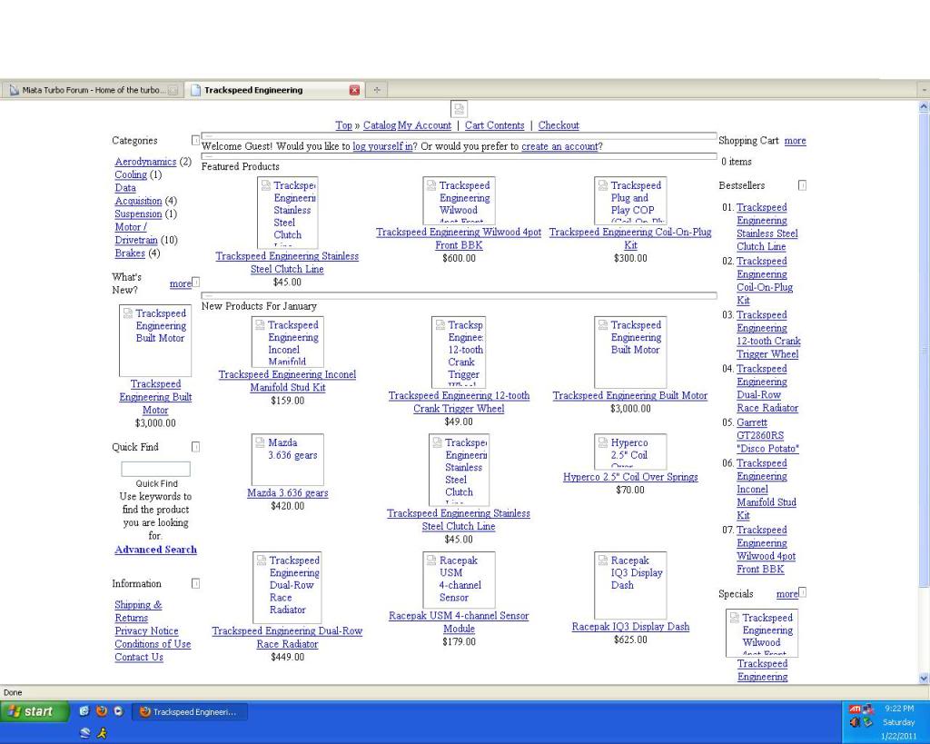The height and width of the screenshot is (744, 930).
Task: Click the Mazda 3.636 gears product thumbnail
Action: point(287,459)
